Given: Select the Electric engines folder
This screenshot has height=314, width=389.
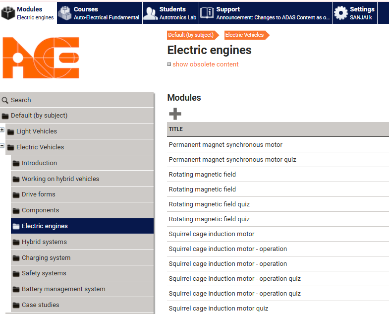Looking at the screenshot, I should point(82,226).
